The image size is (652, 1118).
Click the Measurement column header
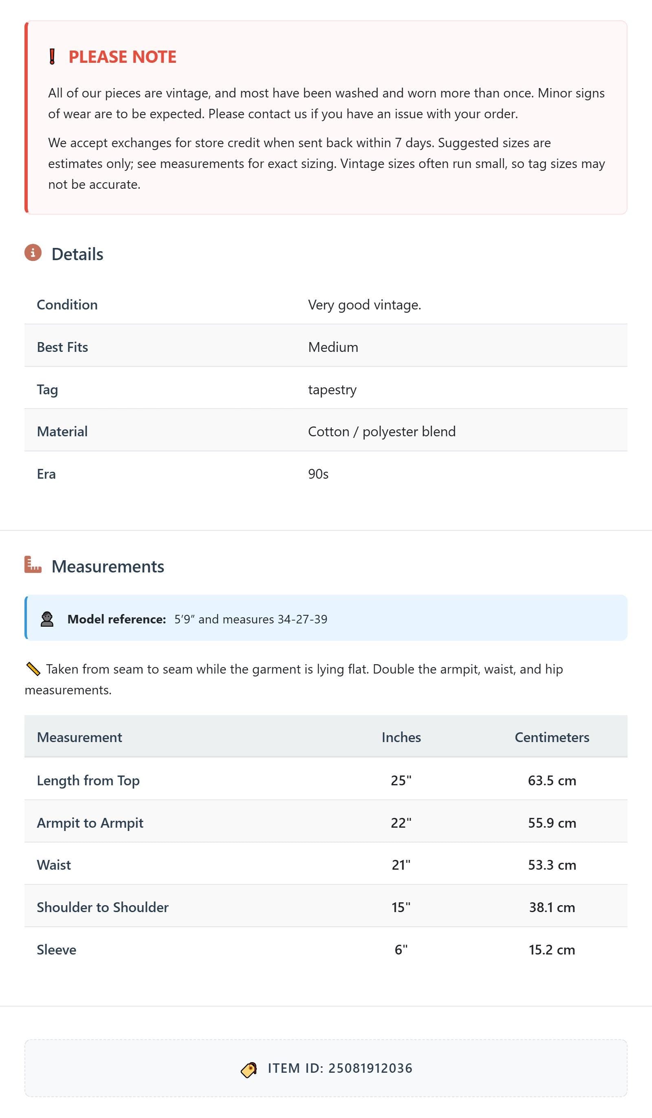click(79, 737)
